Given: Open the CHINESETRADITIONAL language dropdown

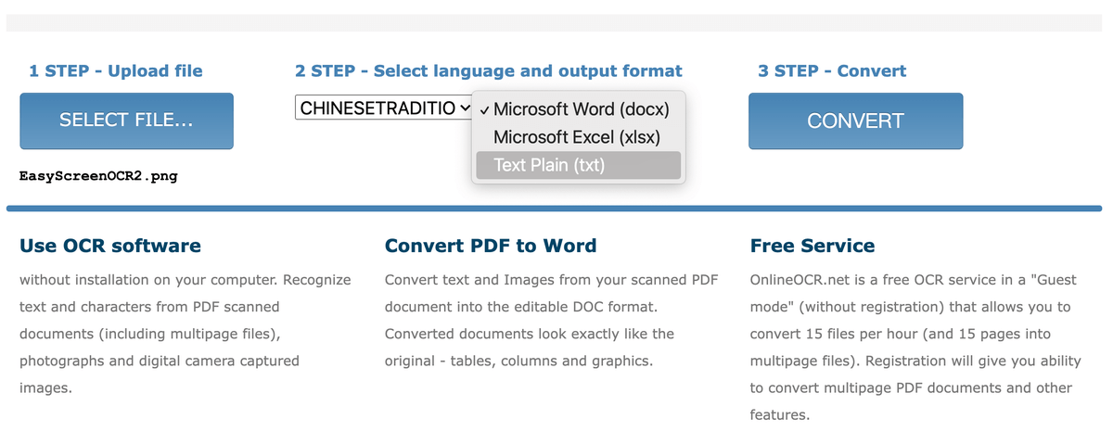Looking at the screenshot, I should [x=385, y=108].
